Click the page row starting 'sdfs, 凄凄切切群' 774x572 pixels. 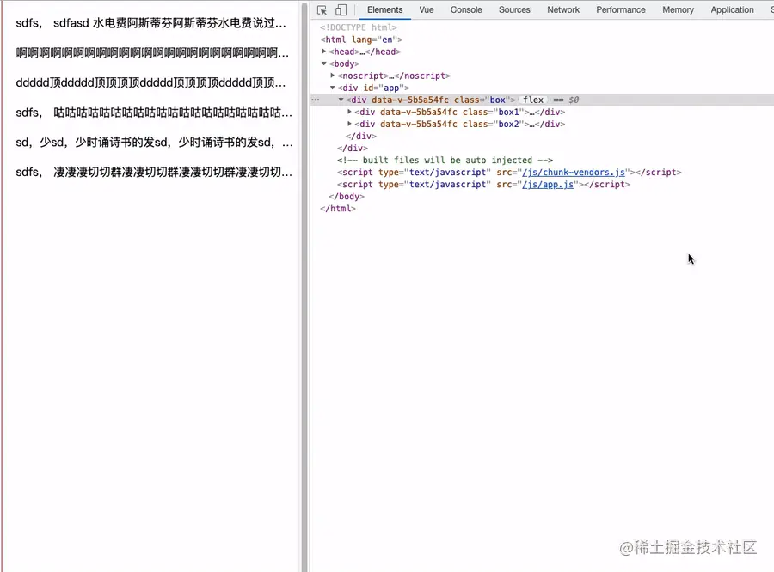(x=154, y=172)
